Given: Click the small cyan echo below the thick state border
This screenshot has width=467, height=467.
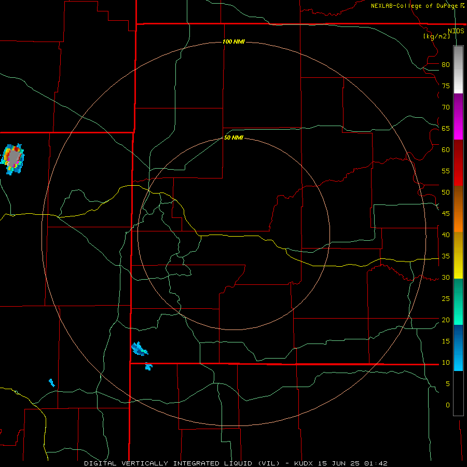Looking at the screenshot, I should pyautogui.click(x=148, y=366).
